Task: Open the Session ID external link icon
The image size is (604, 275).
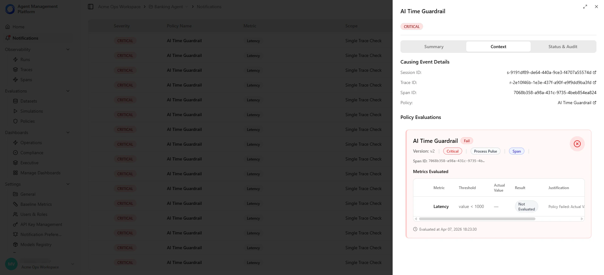Action: tap(595, 72)
